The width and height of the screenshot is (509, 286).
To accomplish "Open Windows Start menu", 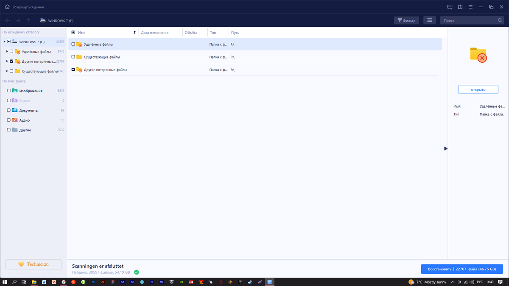I will point(5,282).
